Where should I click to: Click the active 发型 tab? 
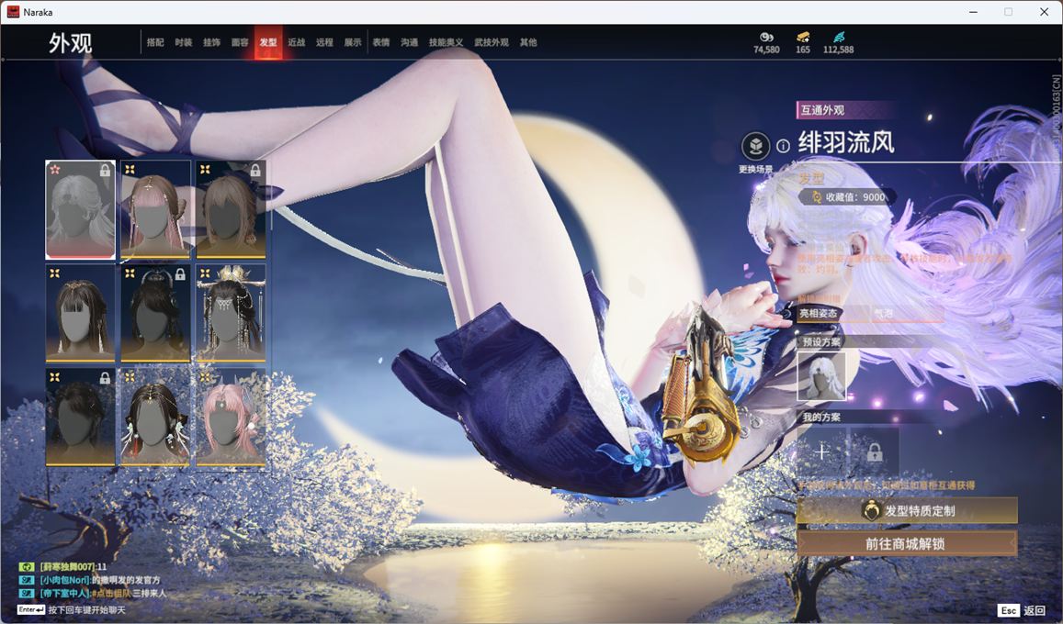click(x=268, y=42)
